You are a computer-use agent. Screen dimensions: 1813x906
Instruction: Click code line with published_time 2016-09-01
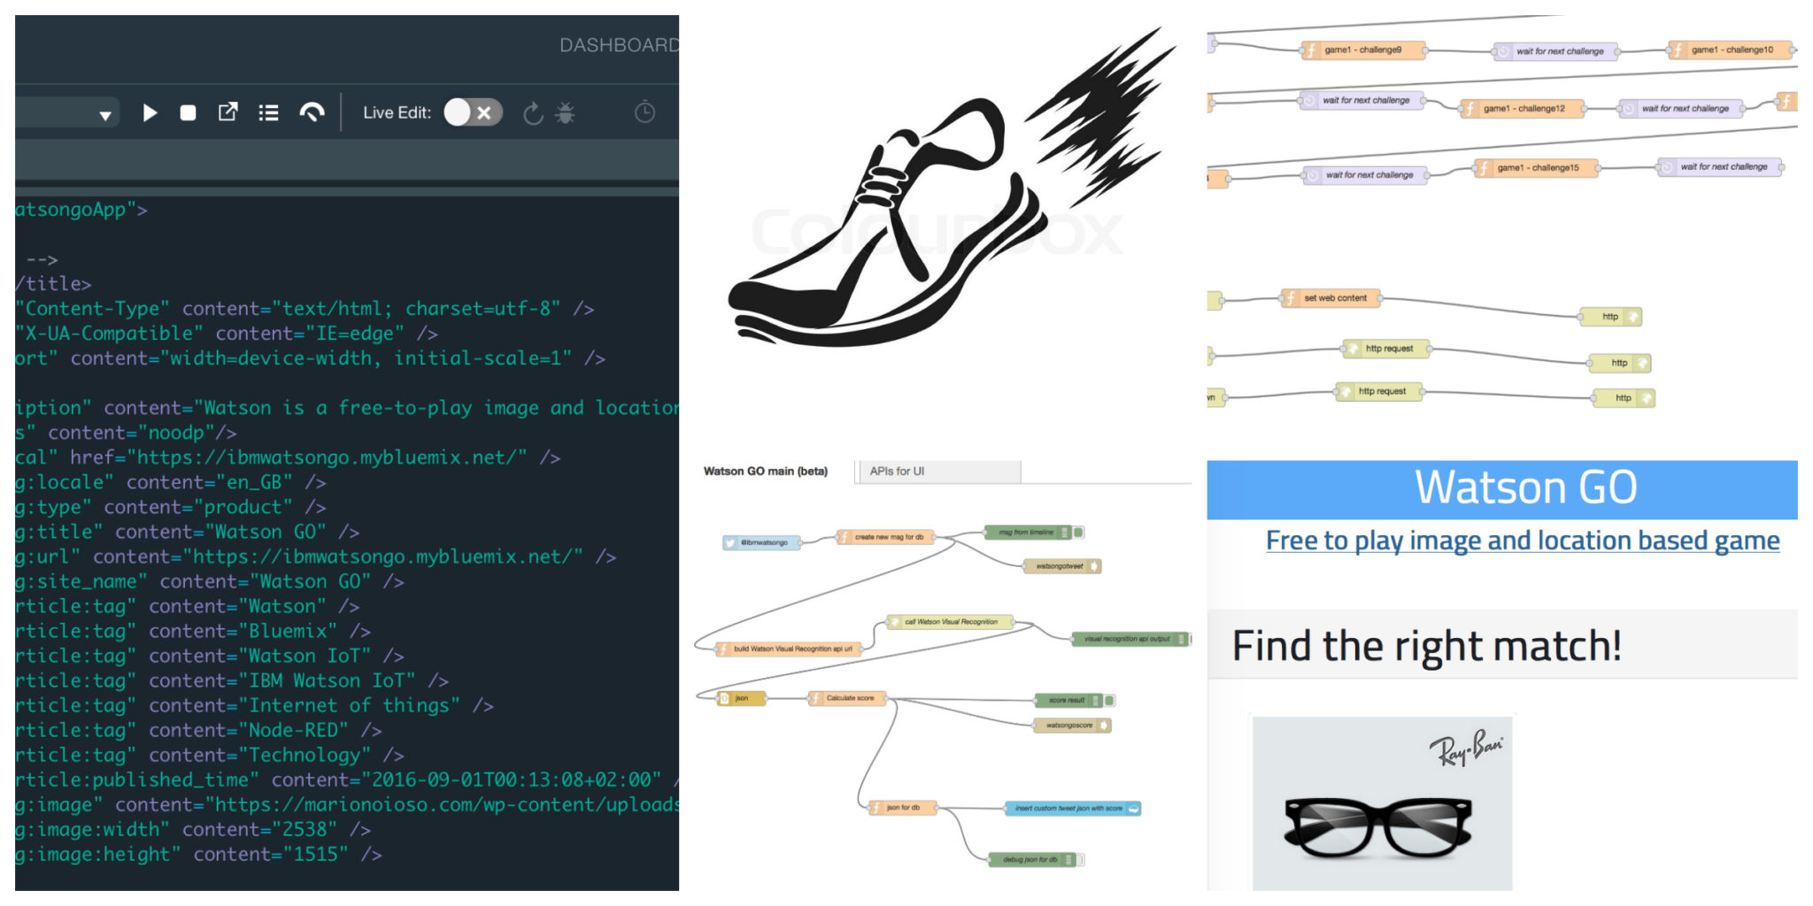(x=347, y=779)
